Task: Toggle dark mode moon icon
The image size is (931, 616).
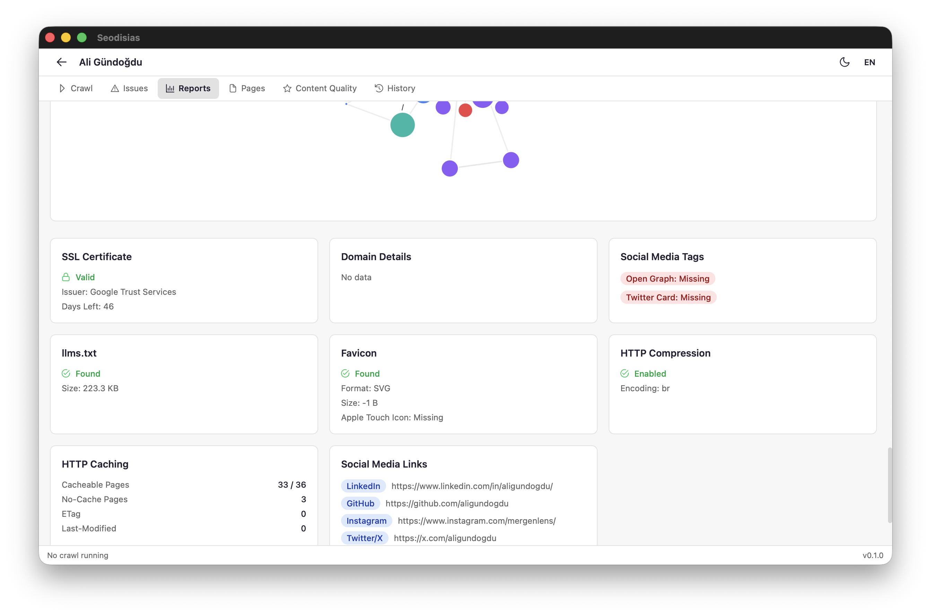Action: [x=844, y=62]
